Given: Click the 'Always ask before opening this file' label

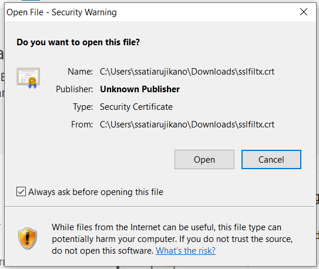Looking at the screenshot, I should point(96,192).
